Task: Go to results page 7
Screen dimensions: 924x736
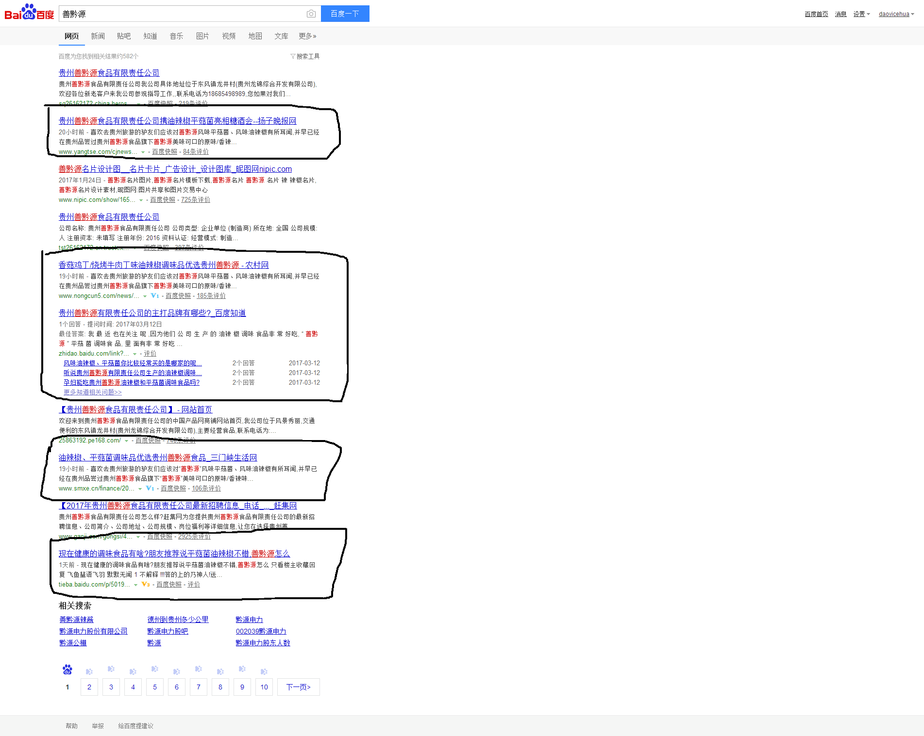Action: point(199,687)
